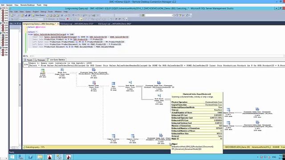
Task: Click the AdventureWorks2014_2 status bar entry
Action: [x=261, y=147]
